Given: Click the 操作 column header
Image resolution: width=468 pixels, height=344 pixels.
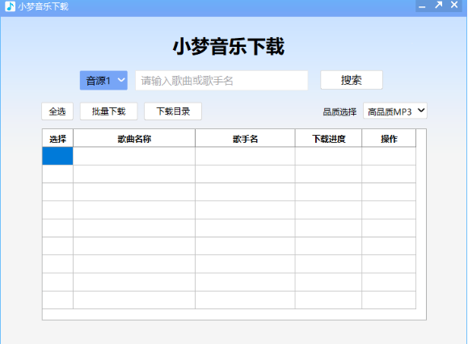Looking at the screenshot, I should point(389,139).
